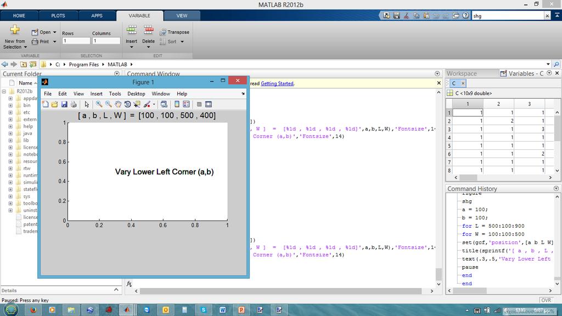Open the Insert menu in Figure 1
Screen dimensions: 562x316
pyautogui.click(x=97, y=93)
